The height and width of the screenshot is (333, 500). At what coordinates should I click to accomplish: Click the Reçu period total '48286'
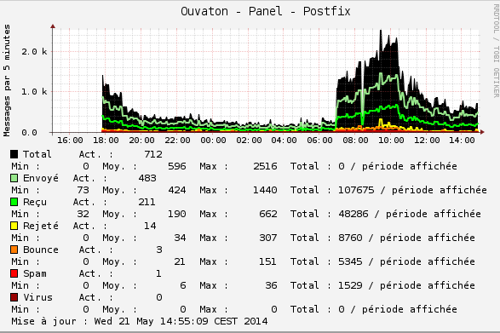tap(353, 214)
